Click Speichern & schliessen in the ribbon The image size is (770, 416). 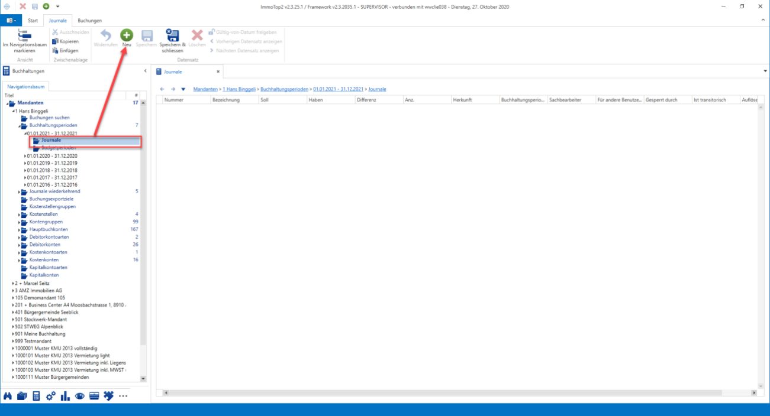pyautogui.click(x=172, y=41)
